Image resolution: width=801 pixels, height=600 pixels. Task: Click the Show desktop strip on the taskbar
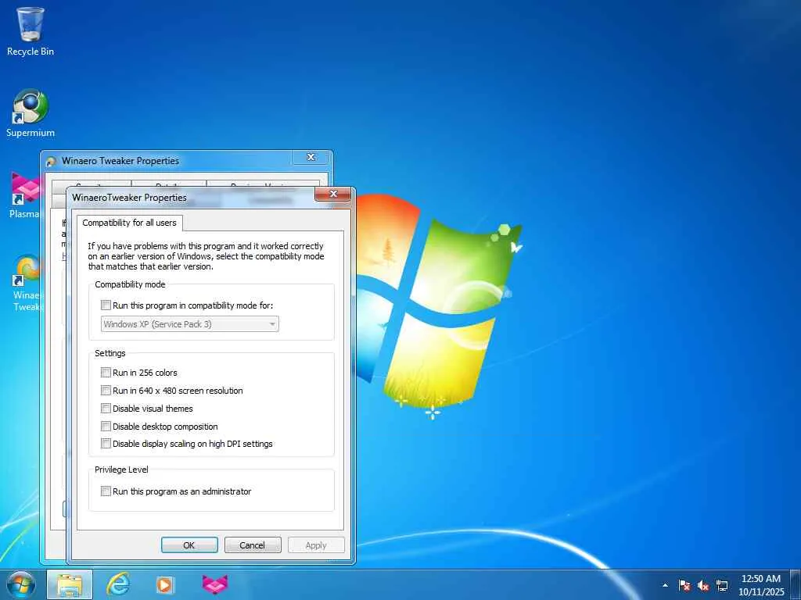pos(796,584)
